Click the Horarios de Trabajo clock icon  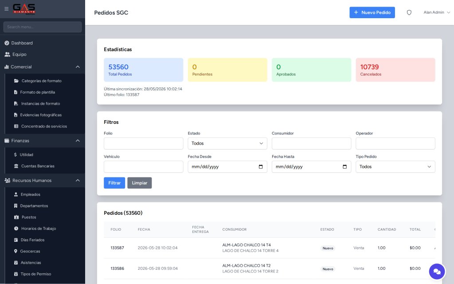pyautogui.click(x=16, y=229)
